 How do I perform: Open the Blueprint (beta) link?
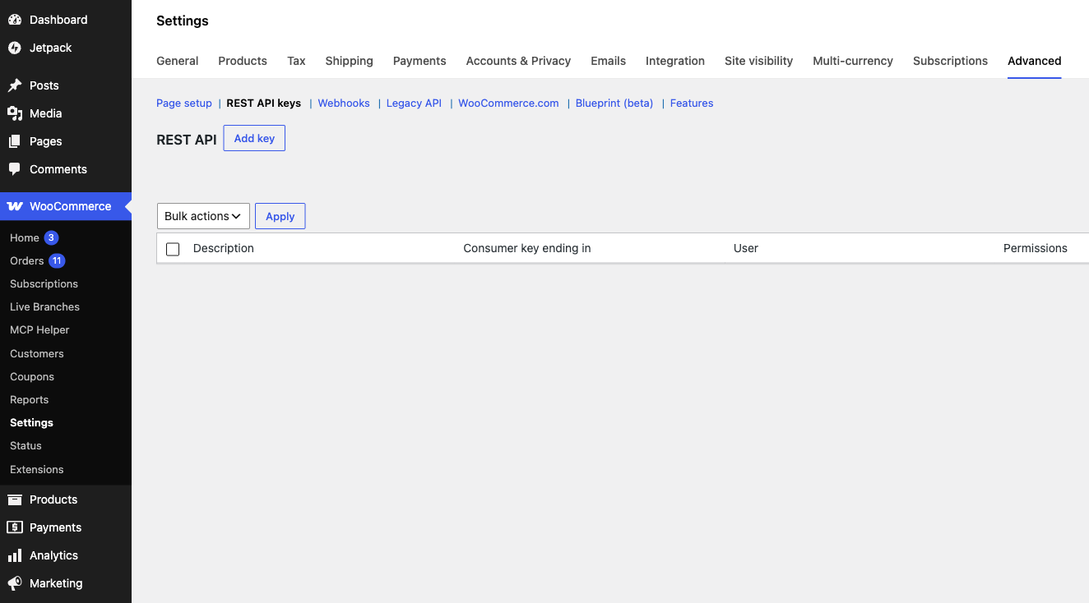(614, 103)
